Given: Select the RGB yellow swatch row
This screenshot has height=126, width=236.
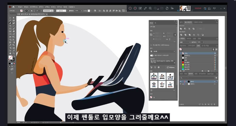Looking at the screenshot, I should 198,64.
